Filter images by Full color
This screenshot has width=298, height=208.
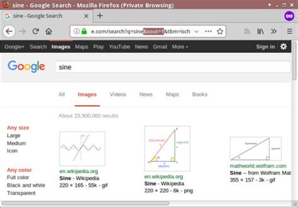(18, 177)
